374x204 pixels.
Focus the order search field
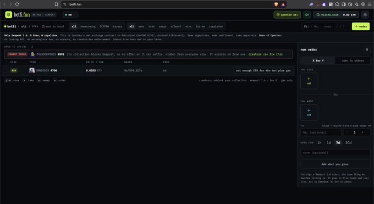(326, 26)
